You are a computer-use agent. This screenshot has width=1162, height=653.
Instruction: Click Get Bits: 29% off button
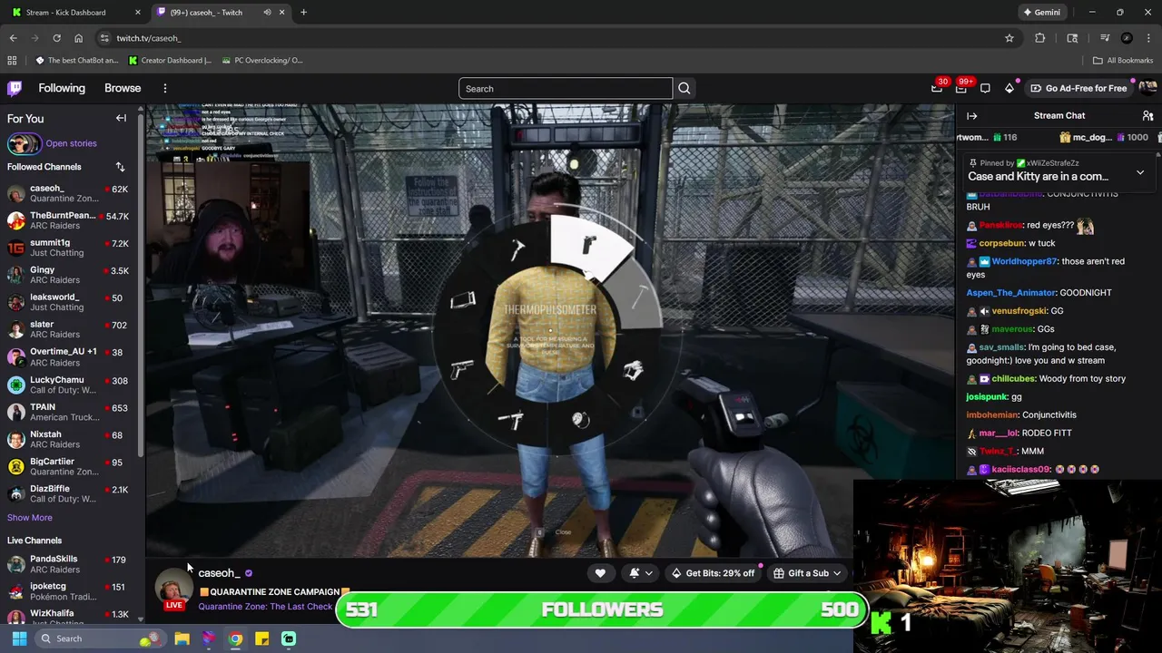click(x=713, y=573)
